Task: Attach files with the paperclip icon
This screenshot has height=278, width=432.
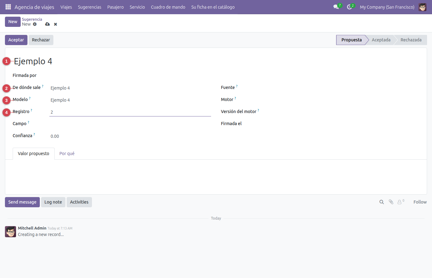Action: coord(391,202)
